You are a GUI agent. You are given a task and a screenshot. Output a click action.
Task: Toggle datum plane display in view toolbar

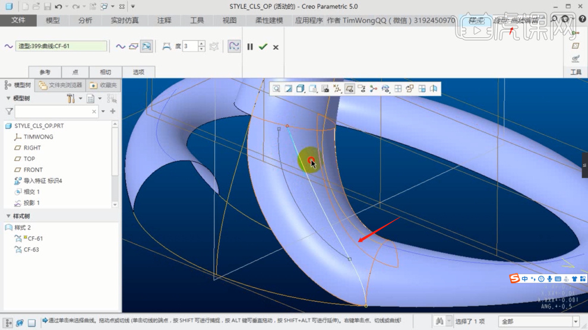tap(350, 88)
